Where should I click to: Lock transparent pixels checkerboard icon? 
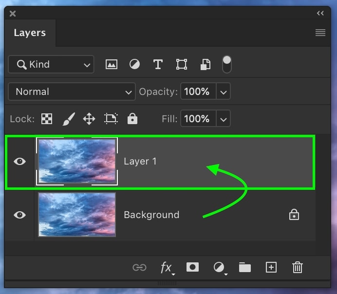(x=47, y=119)
